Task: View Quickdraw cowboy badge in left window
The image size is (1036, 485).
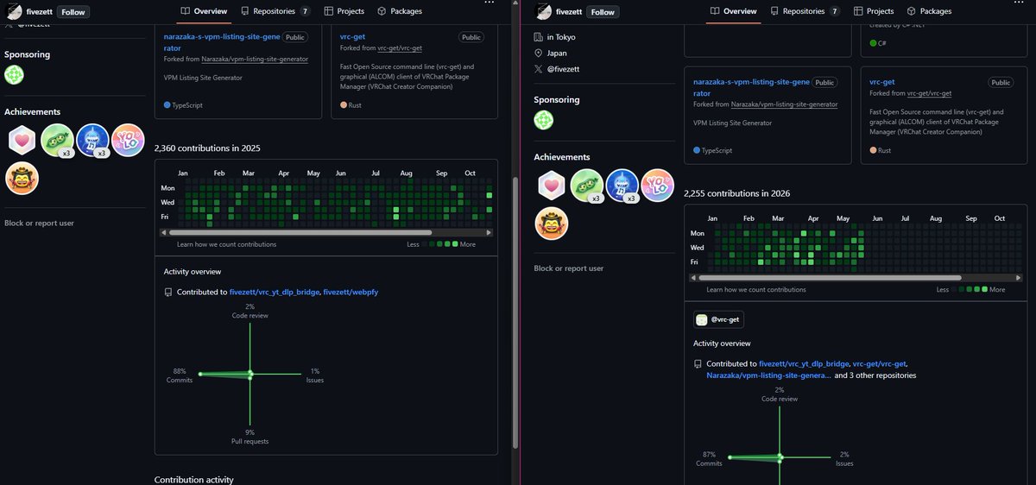Action: (x=22, y=178)
